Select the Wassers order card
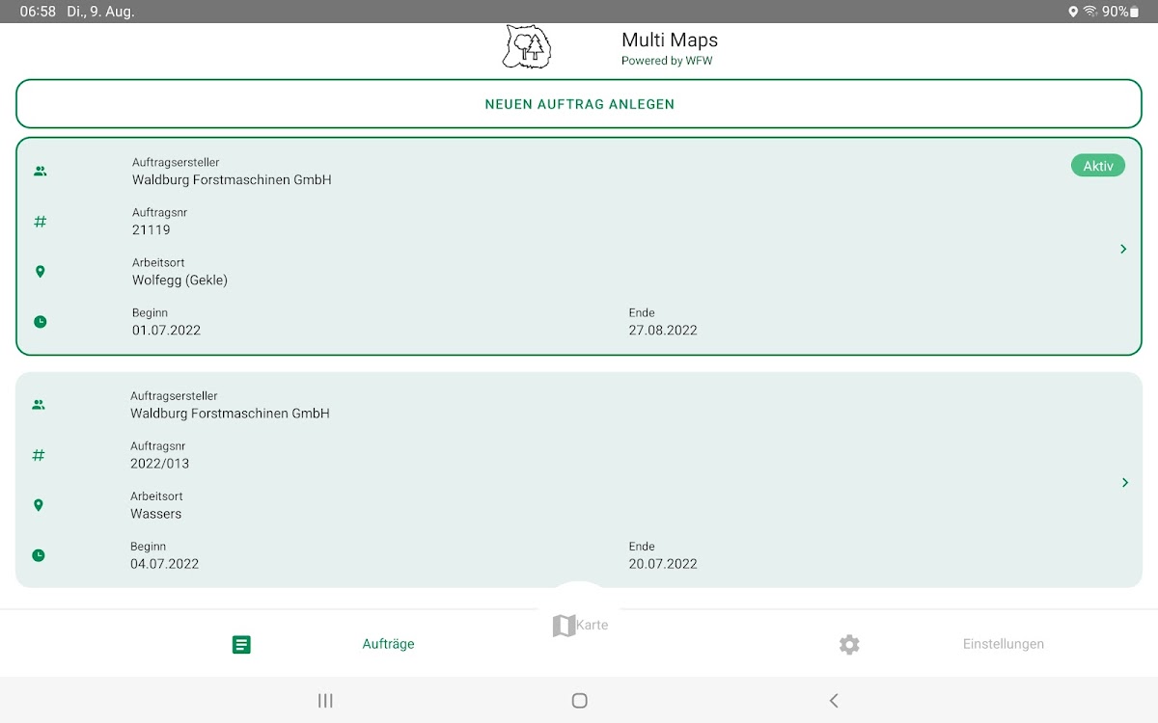 [579, 480]
